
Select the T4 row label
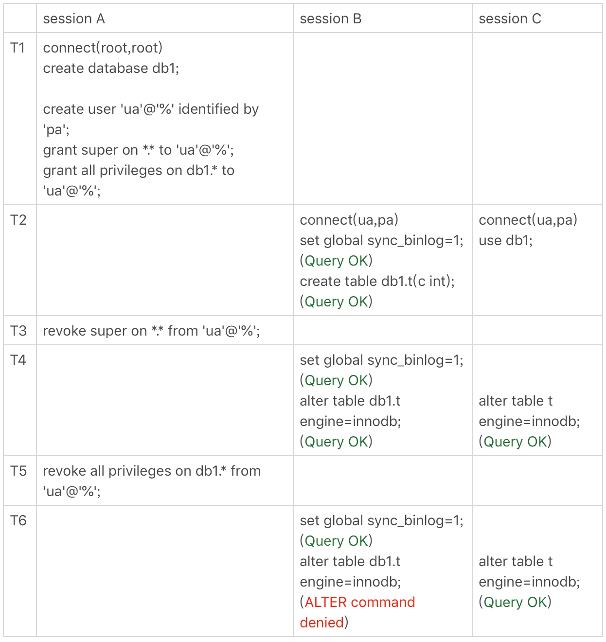click(x=18, y=360)
